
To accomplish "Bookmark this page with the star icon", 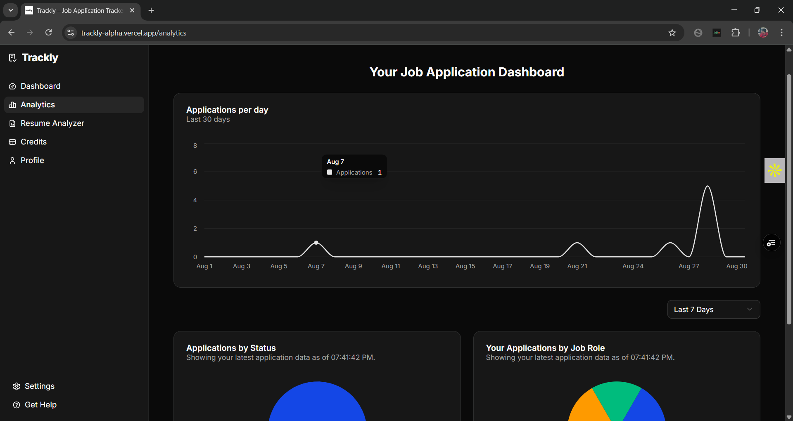I will click(672, 33).
